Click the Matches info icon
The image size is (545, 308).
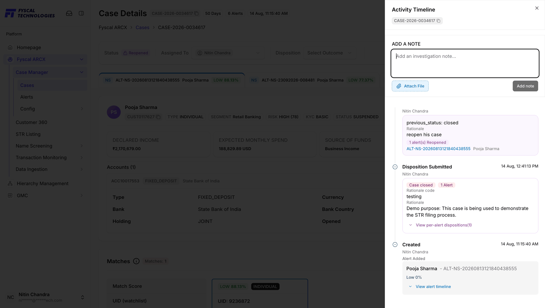pyautogui.click(x=136, y=261)
